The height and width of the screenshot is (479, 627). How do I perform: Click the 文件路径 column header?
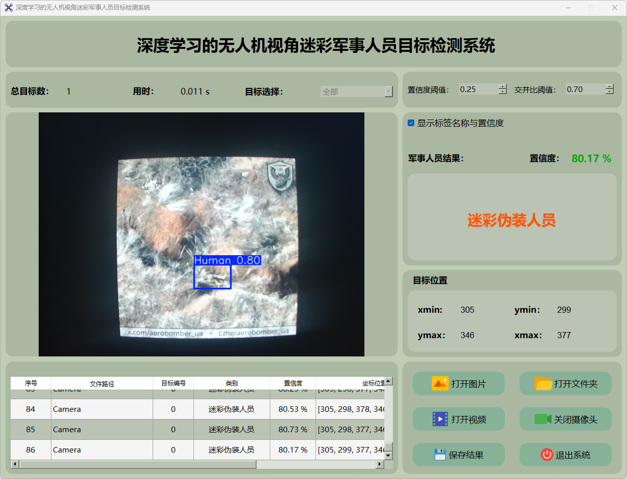(102, 383)
